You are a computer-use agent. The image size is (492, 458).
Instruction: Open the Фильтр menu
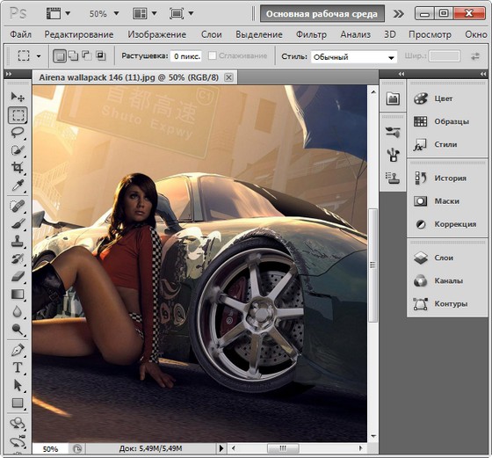(x=311, y=34)
